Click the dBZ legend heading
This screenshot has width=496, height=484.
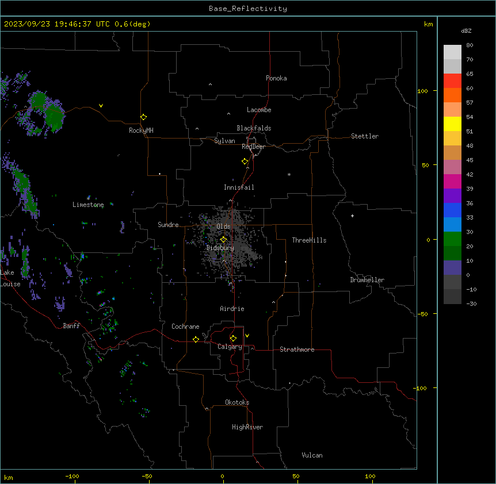coord(466,30)
